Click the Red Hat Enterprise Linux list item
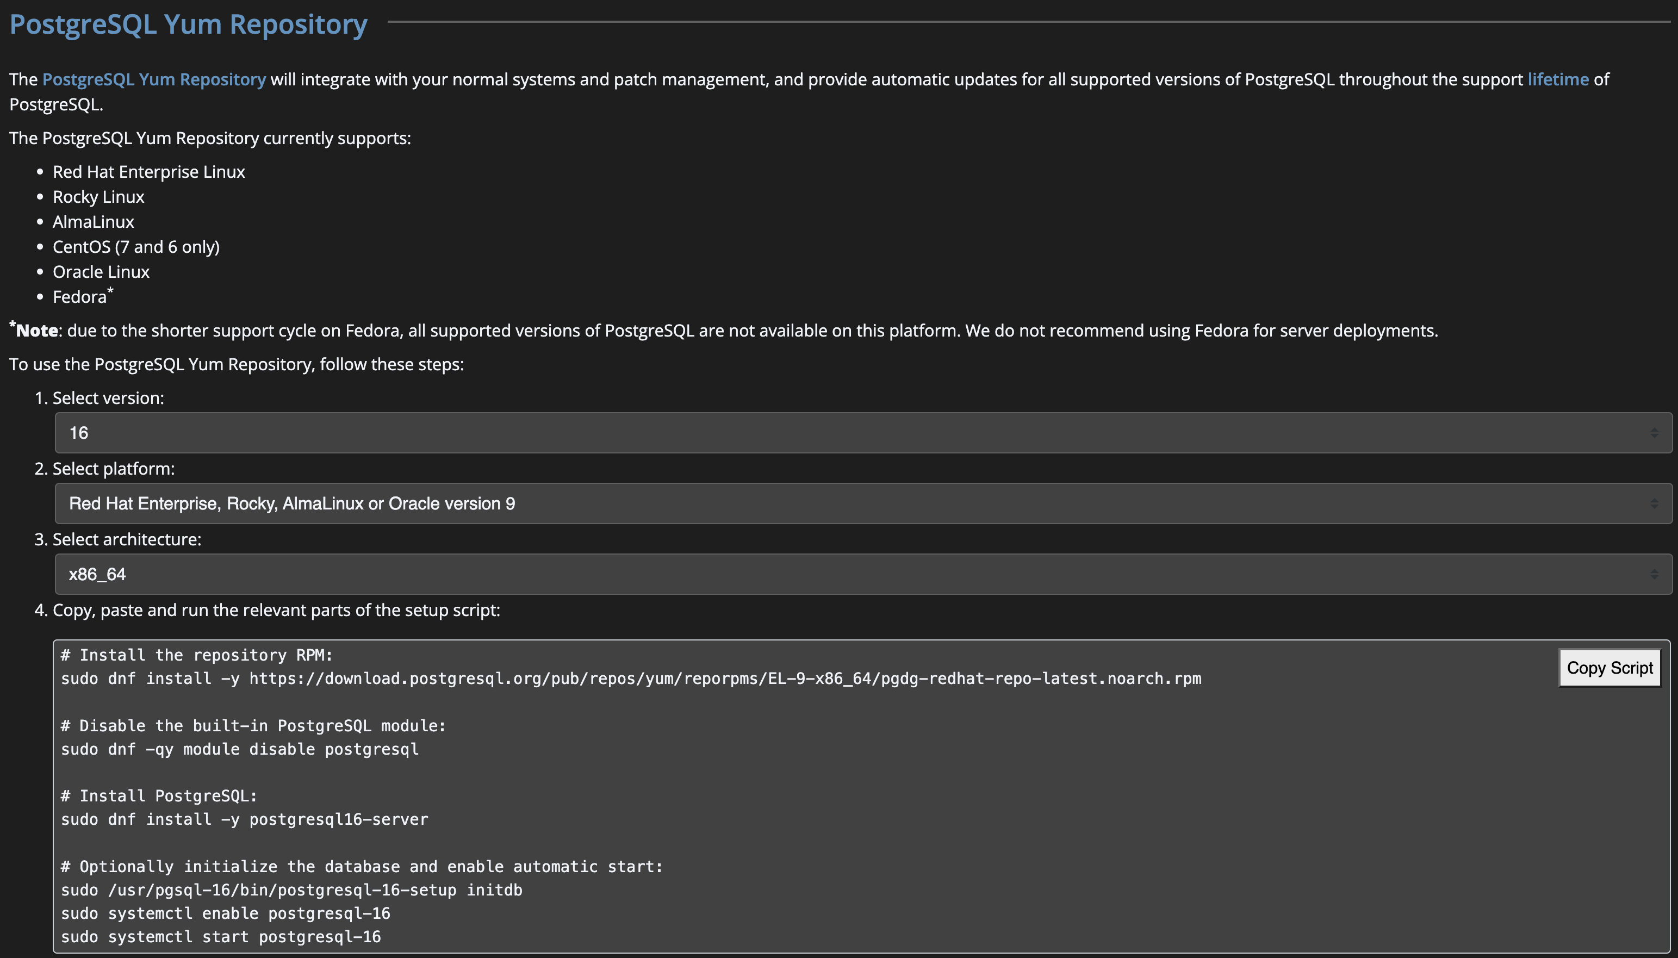This screenshot has width=1678, height=958. [149, 172]
